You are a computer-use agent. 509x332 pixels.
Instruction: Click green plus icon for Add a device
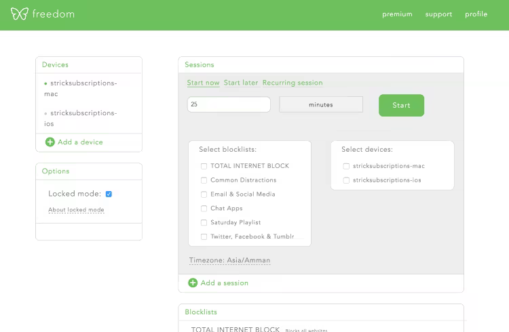point(50,142)
